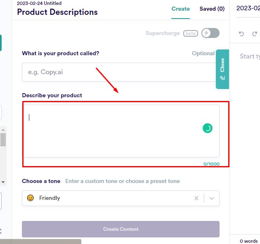Click the green loading circle icon

(208, 128)
